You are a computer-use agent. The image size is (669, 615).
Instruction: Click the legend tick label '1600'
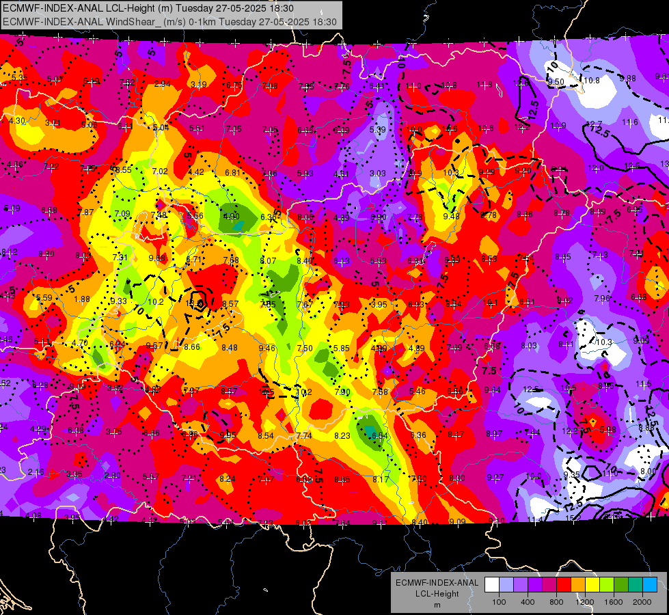614,602
